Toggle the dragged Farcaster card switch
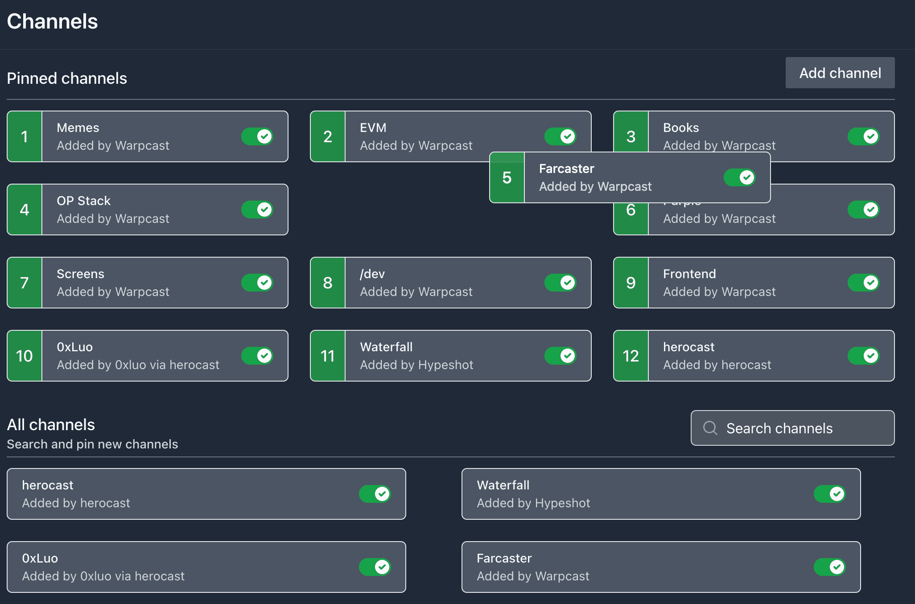This screenshot has width=915, height=604. (740, 177)
